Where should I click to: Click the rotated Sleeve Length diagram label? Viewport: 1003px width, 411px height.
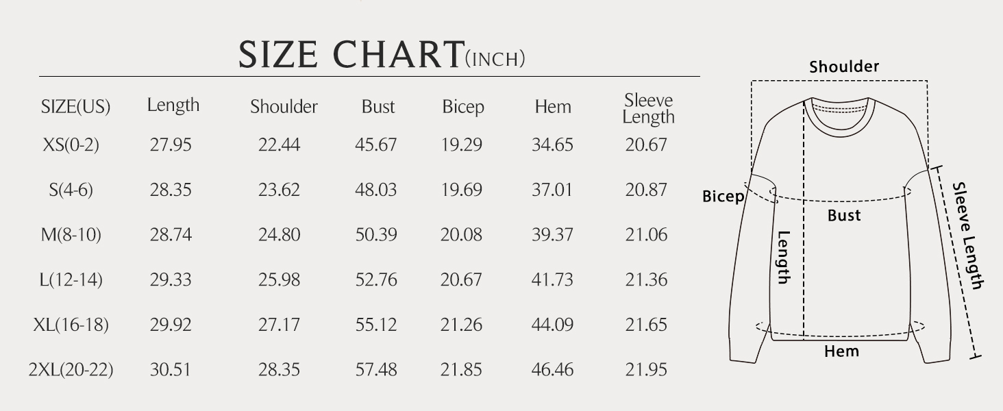coord(968,236)
